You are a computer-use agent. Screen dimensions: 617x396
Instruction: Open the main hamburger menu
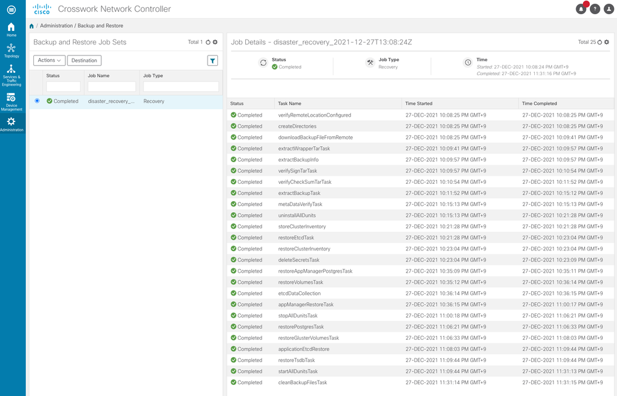(x=11, y=9)
